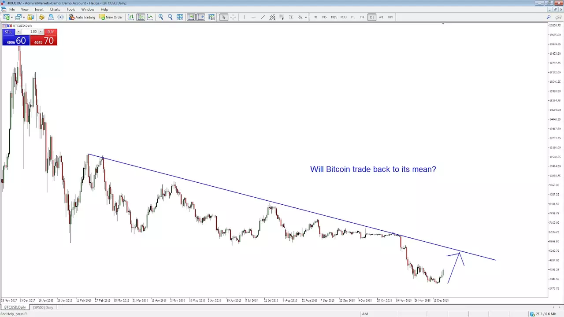The image size is (564, 317).
Task: Select the text label tool
Action: click(291, 17)
